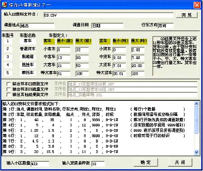Click scroll up arrow in format text box
This screenshot has height=171, width=203.
[196, 103]
